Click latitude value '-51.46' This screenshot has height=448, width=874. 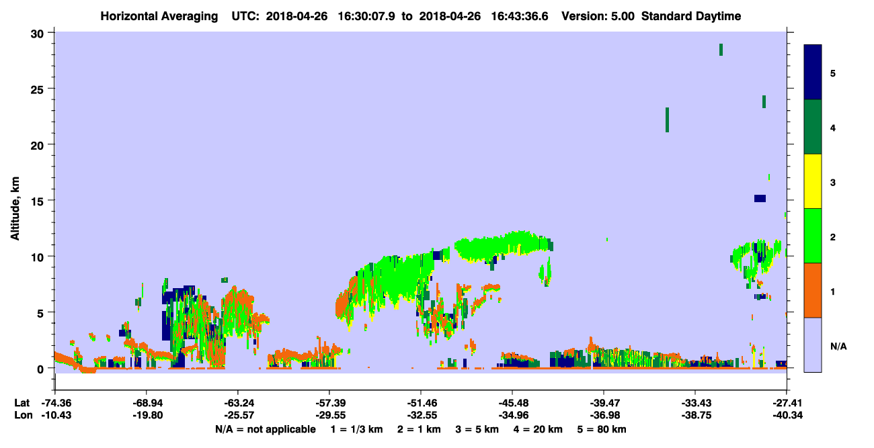[x=420, y=403]
